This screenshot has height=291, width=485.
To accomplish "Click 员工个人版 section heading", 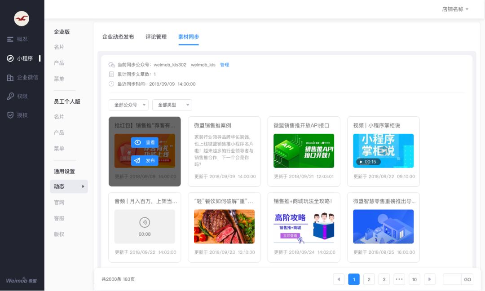I will click(x=67, y=101).
